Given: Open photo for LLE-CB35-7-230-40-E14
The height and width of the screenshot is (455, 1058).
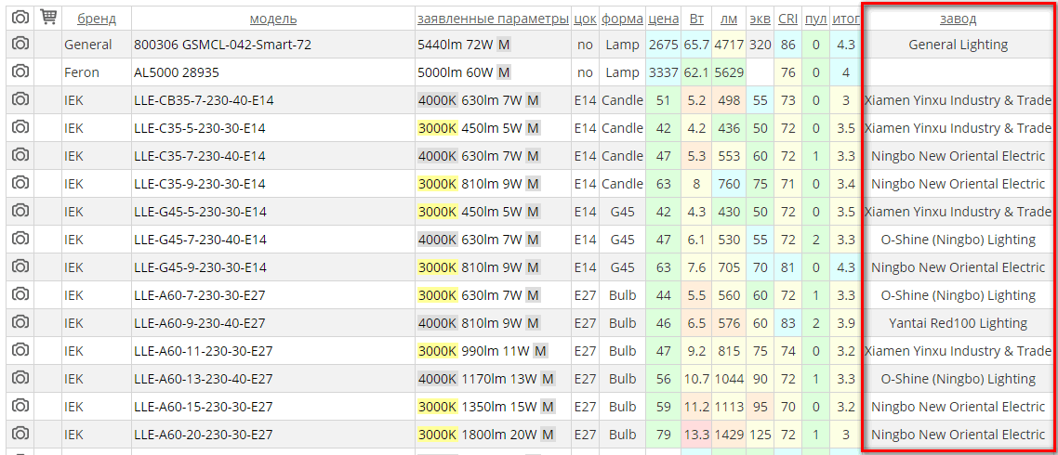Looking at the screenshot, I should pos(20,100).
